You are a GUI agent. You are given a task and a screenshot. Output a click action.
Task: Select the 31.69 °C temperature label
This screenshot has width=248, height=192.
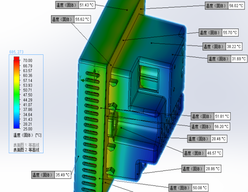[x=227, y=59]
